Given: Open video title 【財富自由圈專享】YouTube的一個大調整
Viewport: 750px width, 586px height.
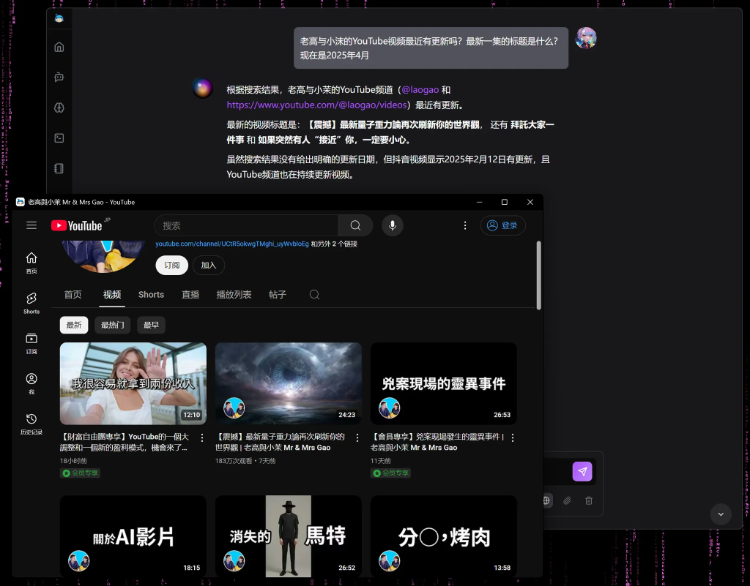Looking at the screenshot, I should pyautogui.click(x=125, y=443).
